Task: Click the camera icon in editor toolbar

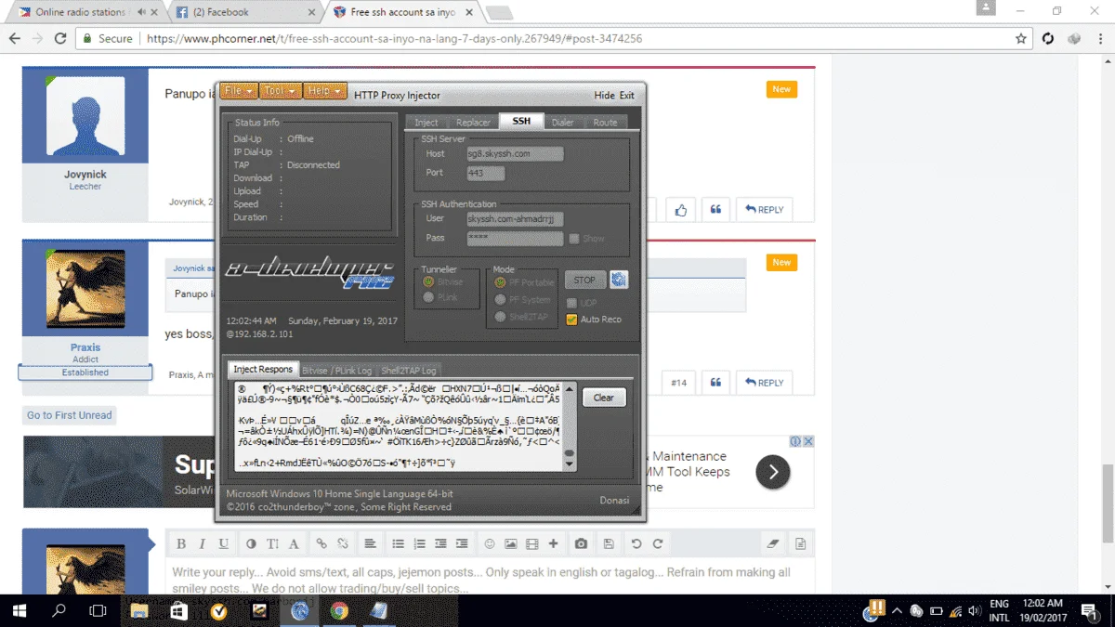Action: tap(581, 543)
